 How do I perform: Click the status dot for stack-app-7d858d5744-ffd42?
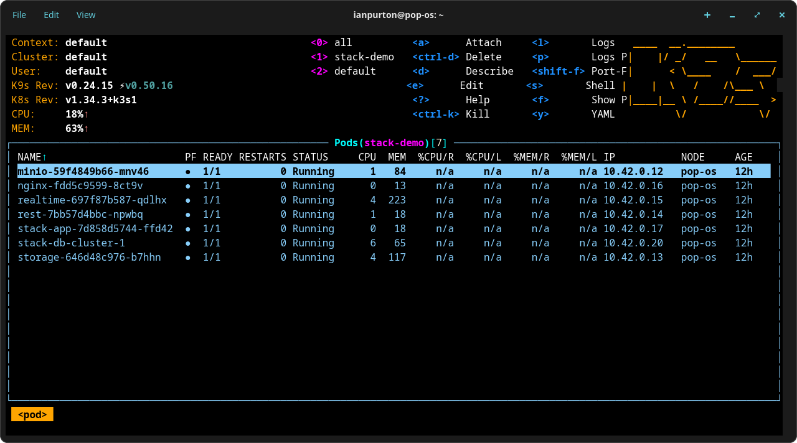coord(188,228)
